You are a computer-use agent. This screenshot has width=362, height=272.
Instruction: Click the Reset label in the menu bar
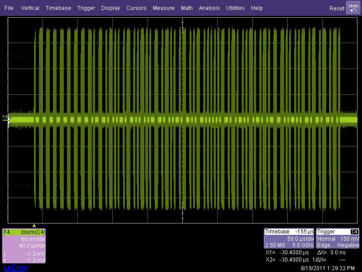pyautogui.click(x=337, y=9)
